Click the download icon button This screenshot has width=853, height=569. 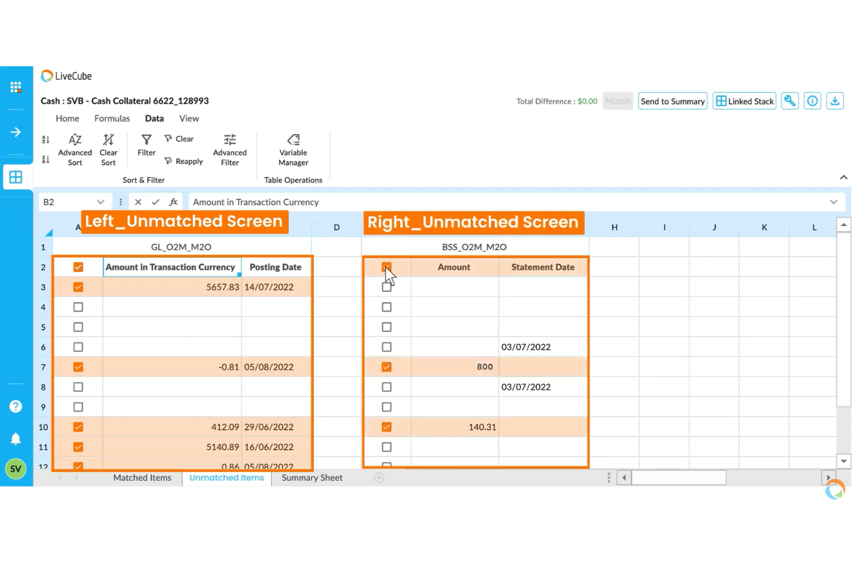click(835, 101)
